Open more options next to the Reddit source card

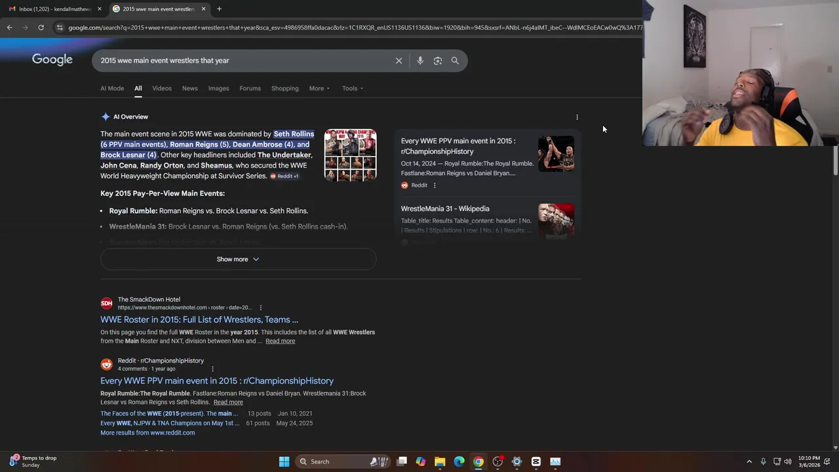click(x=435, y=186)
